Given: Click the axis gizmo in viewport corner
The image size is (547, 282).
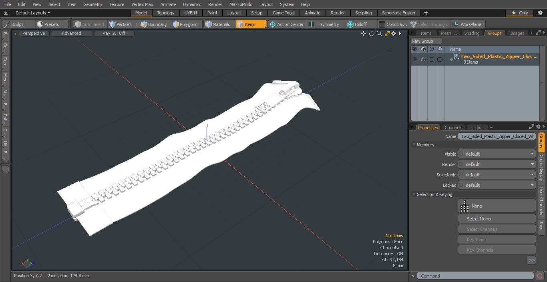Looking at the screenshot, I should point(27,263).
